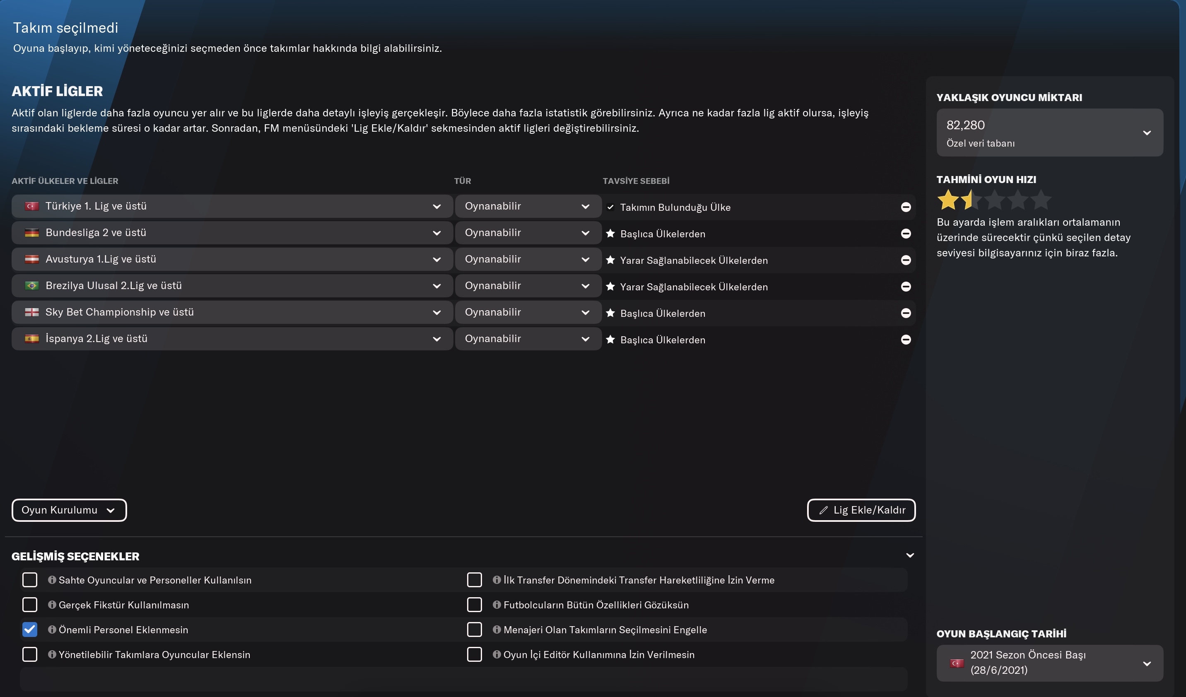Uncheck Önemli Personel Eklenmesin
The image size is (1186, 697).
tap(30, 629)
